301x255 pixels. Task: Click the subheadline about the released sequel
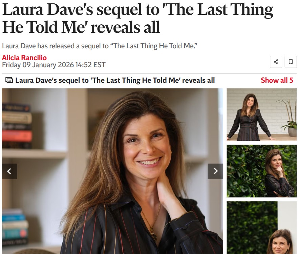[100, 46]
